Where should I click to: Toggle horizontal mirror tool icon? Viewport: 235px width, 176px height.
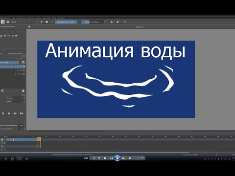pyautogui.click(x=112, y=22)
